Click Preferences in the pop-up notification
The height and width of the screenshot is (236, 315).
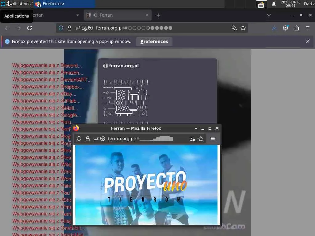tap(154, 41)
